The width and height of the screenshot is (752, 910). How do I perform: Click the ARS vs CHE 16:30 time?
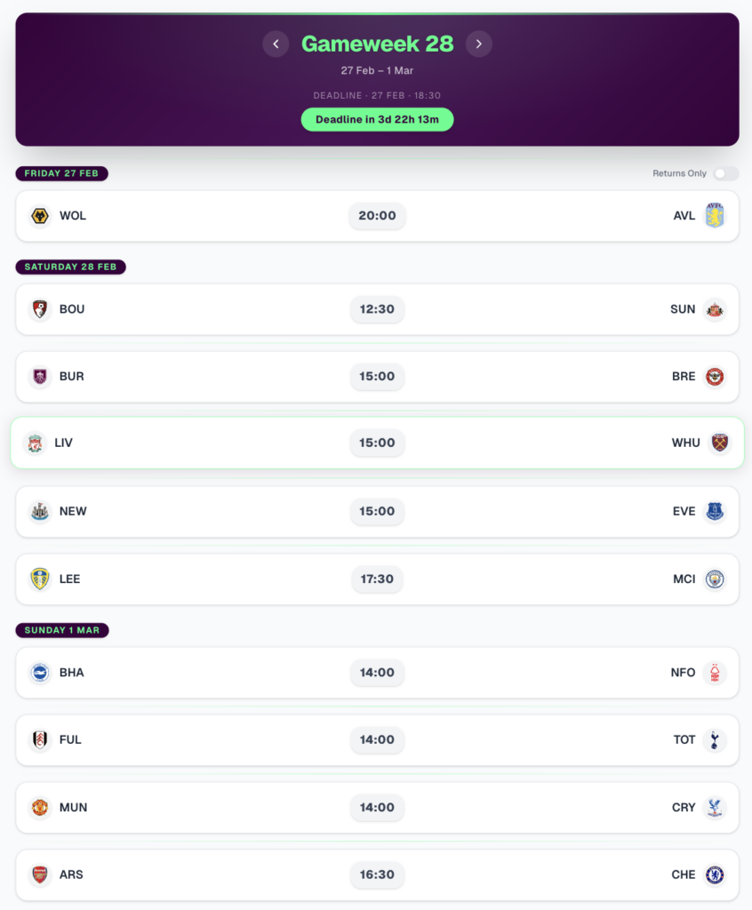coord(376,874)
